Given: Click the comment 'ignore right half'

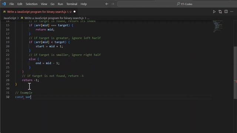Looking at the screenshot, I should [x=86, y=55].
